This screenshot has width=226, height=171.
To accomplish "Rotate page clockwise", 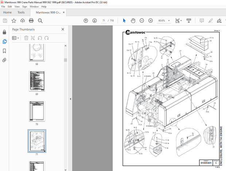I will pyautogui.click(x=46, y=38).
